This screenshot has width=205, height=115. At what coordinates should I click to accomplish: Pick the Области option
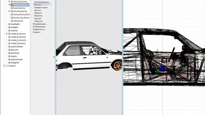(38, 13)
